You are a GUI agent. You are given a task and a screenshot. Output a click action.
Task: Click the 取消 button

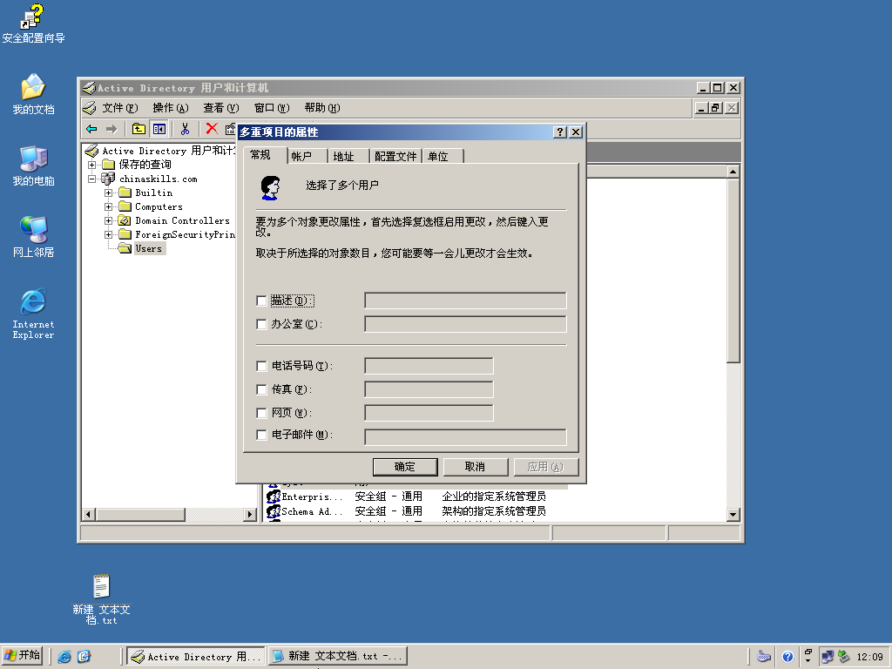coord(476,467)
